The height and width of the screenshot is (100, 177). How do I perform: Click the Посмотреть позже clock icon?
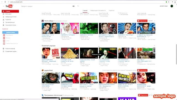(4, 25)
